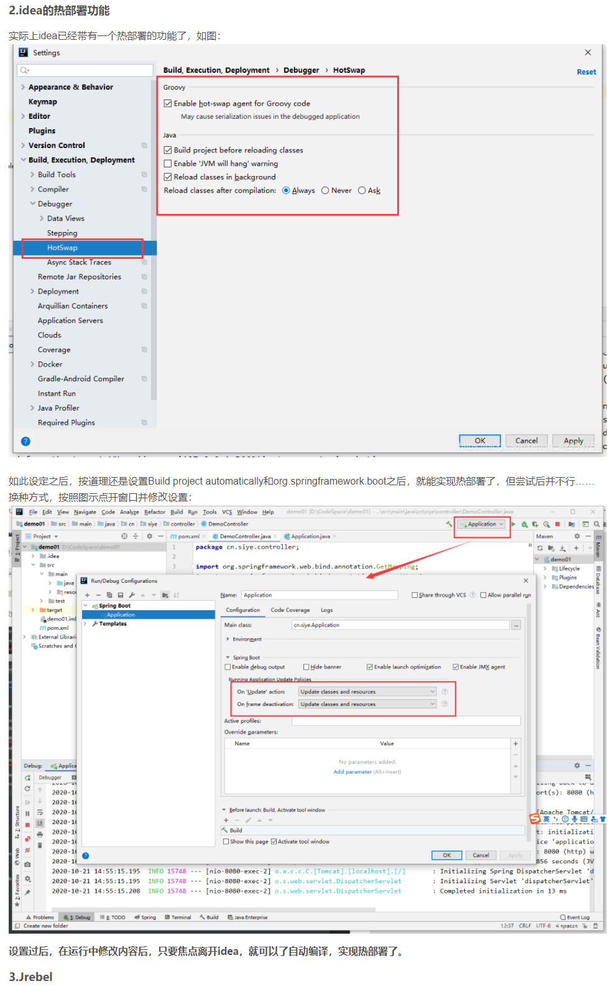Remove configuration with minus icon in Run/Debug Configurations
611x994 pixels.
pyautogui.click(x=98, y=595)
